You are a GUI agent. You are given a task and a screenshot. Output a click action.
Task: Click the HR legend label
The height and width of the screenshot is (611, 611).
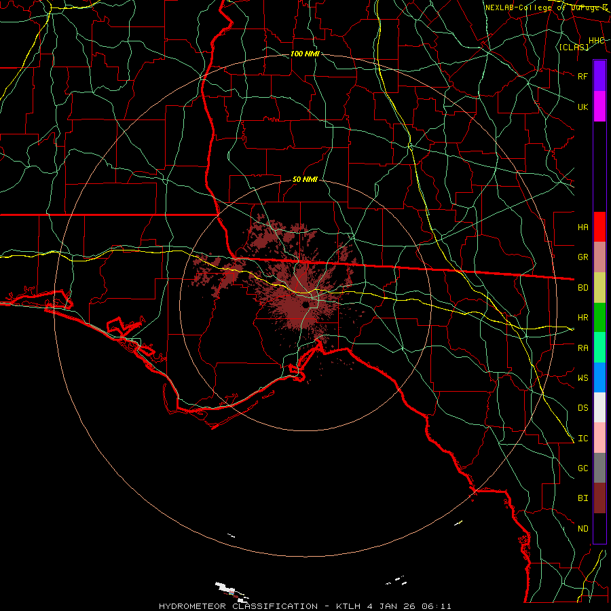click(x=582, y=318)
